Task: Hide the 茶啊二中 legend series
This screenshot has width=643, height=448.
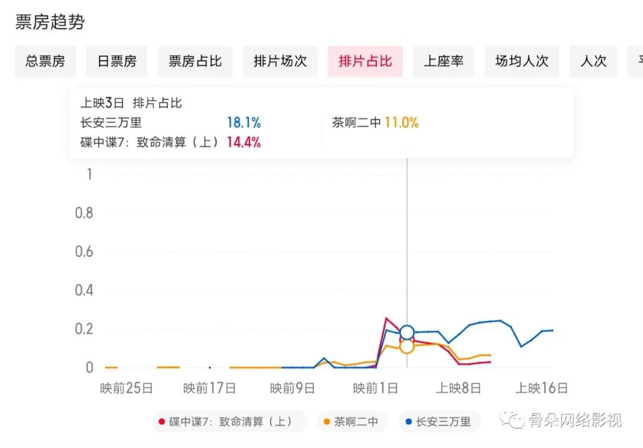Action: tap(352, 422)
